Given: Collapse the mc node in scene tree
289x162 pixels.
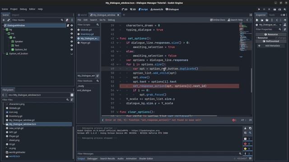Looking at the screenshot, I should click(x=7, y=34).
